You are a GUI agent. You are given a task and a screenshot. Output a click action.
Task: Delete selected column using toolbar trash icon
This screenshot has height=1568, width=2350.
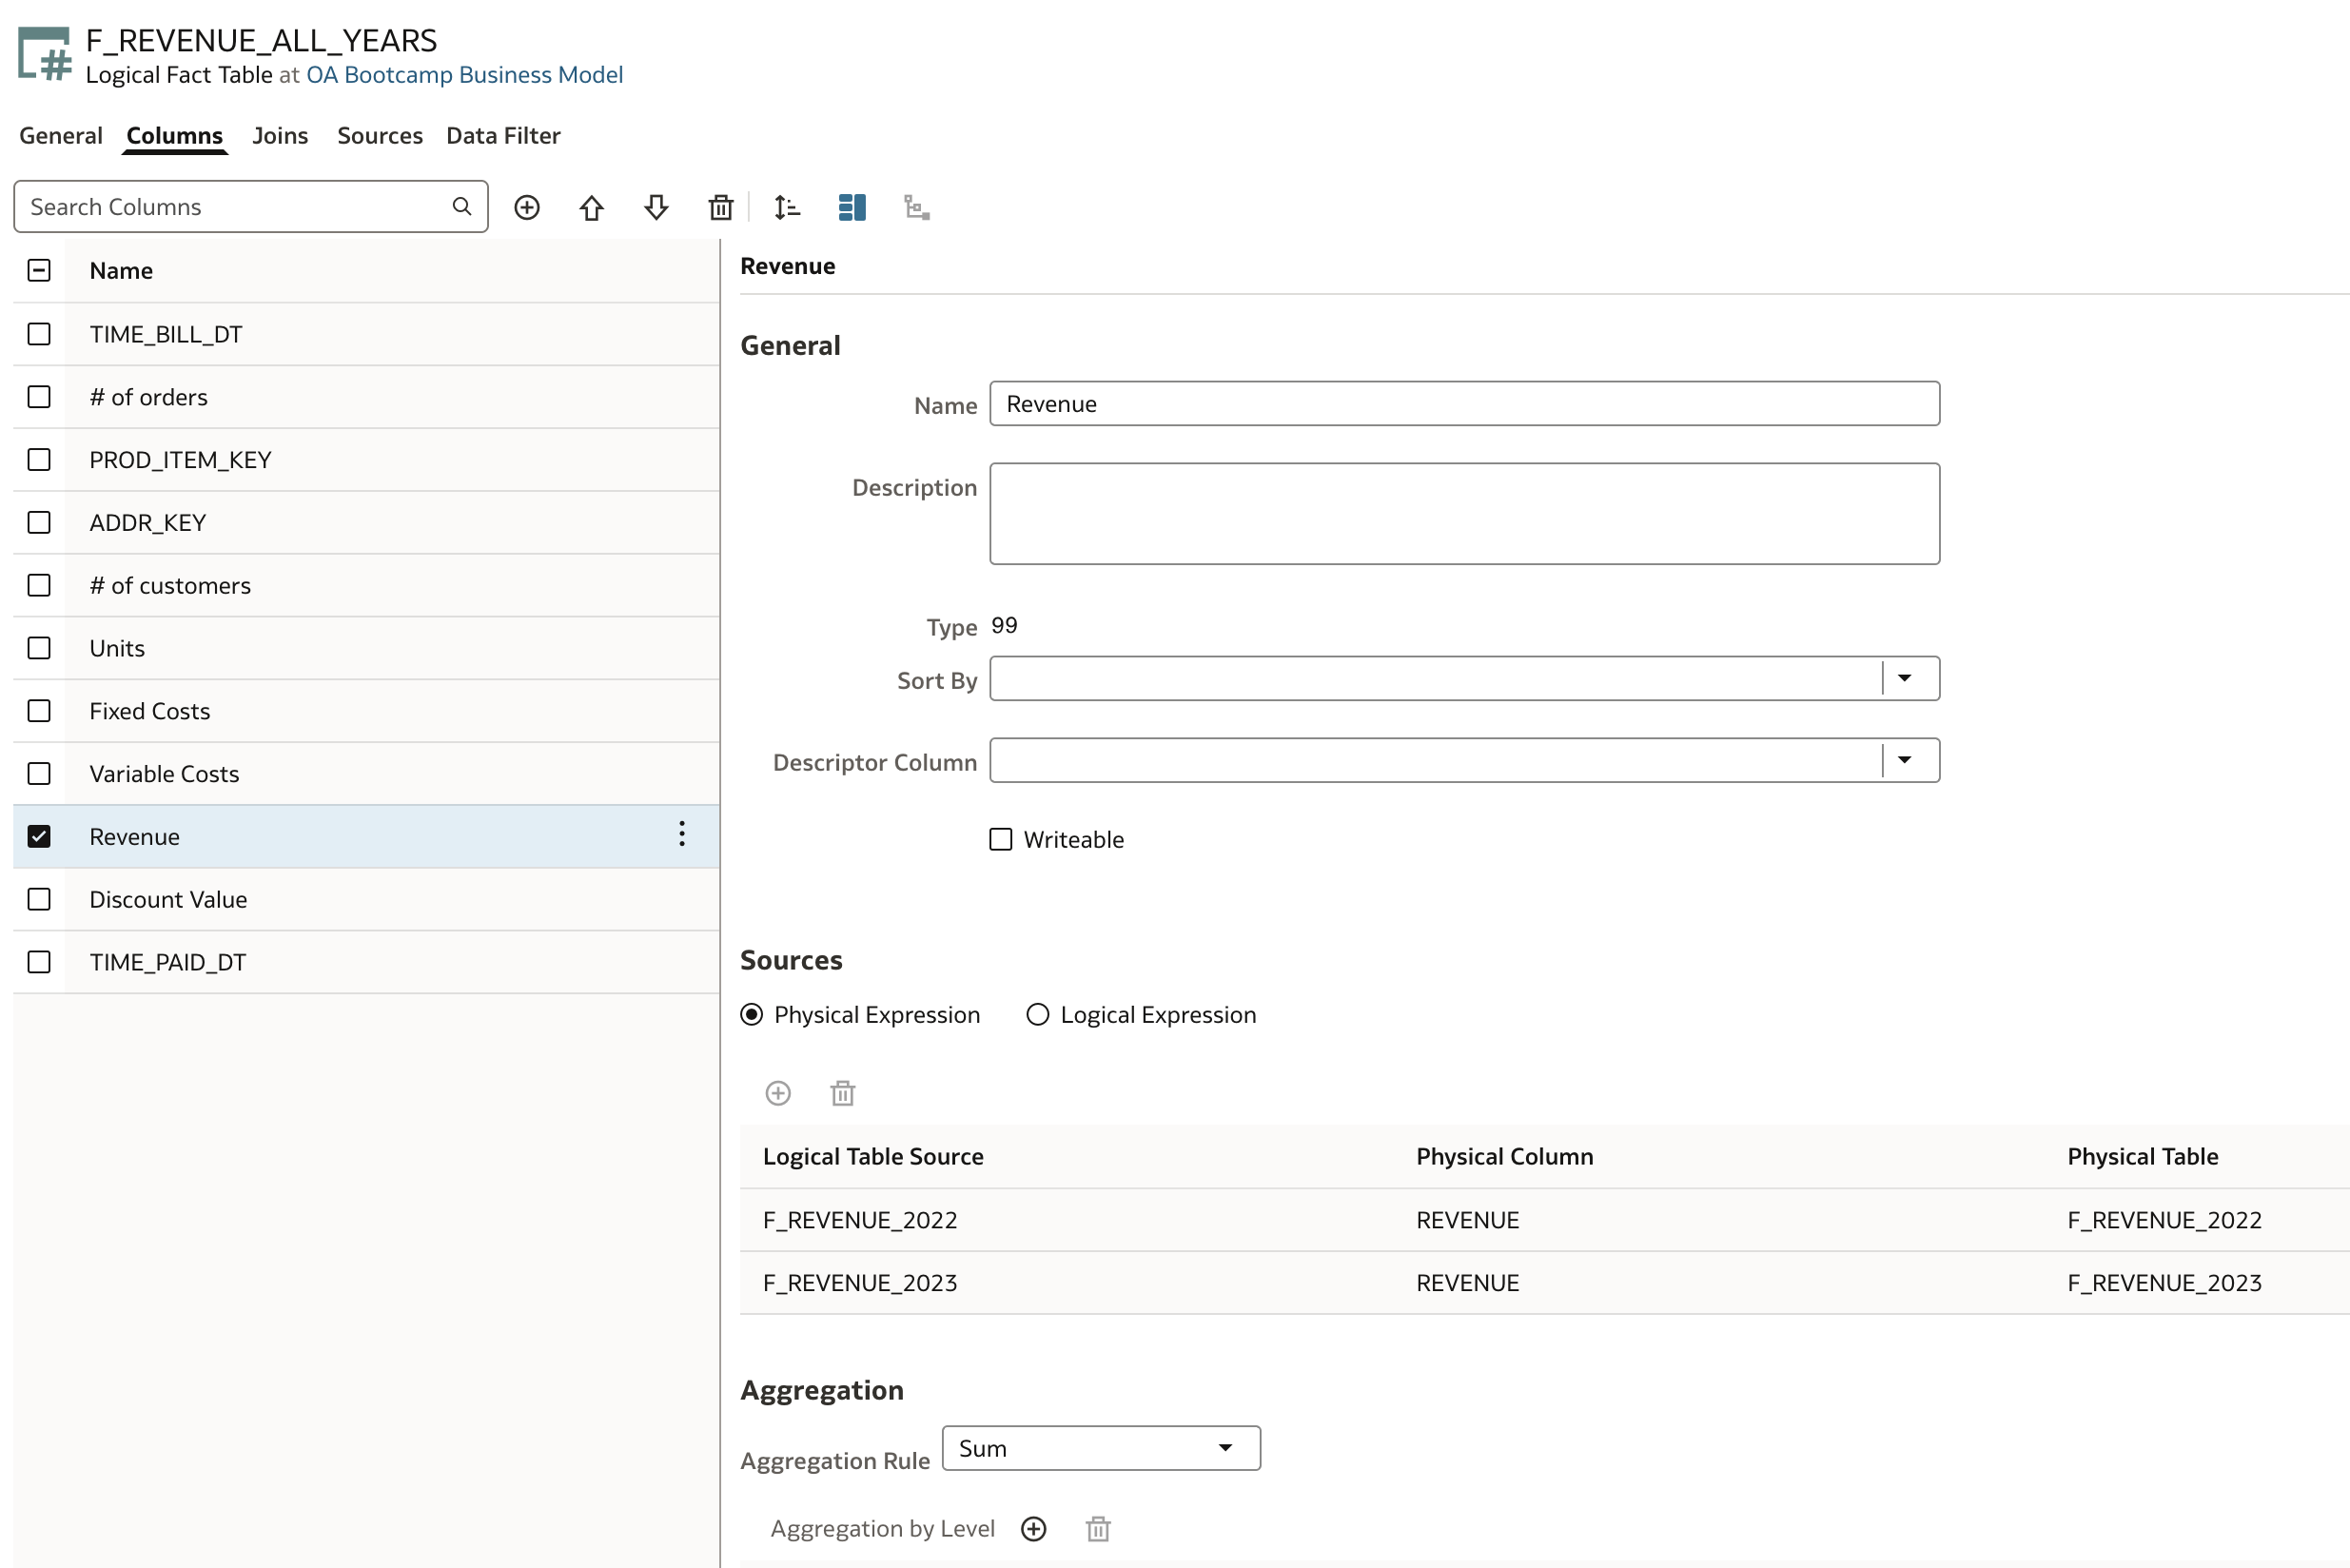[721, 207]
